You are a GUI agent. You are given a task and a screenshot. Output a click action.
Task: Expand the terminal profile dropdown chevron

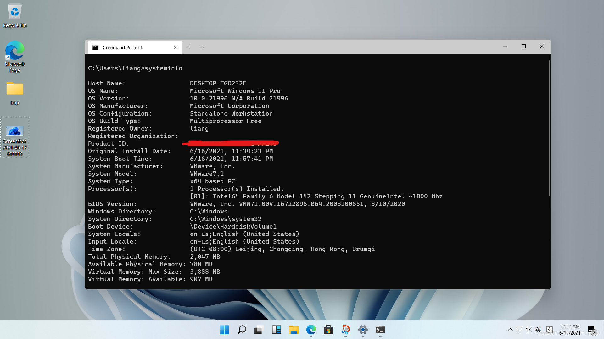202,47
